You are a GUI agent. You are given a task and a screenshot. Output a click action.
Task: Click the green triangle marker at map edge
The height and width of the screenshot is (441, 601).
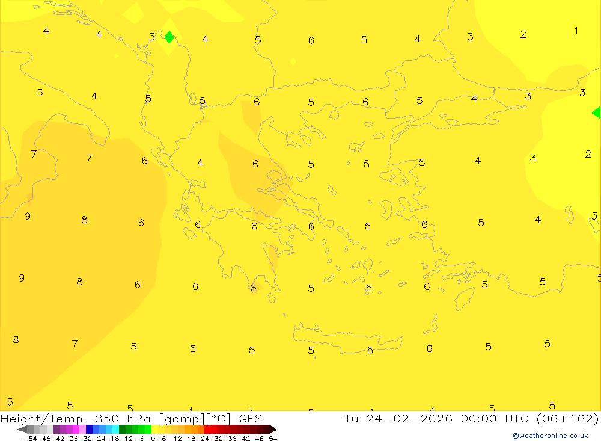click(596, 113)
